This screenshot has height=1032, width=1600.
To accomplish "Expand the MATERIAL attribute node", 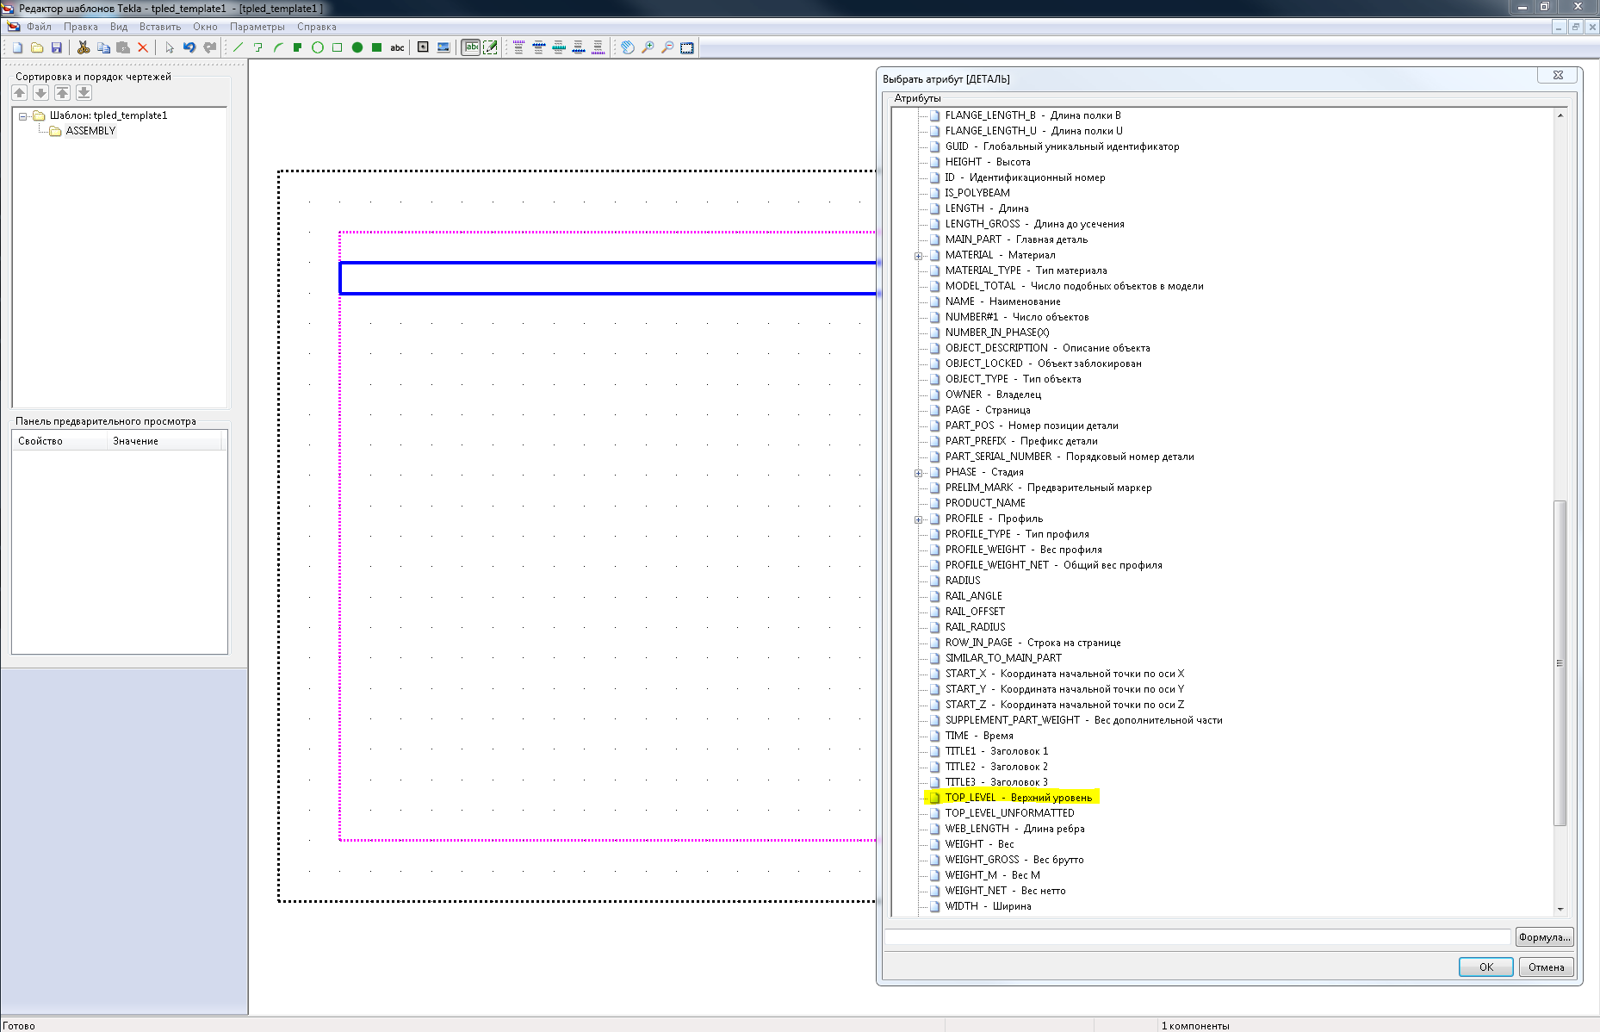I will 918,256.
